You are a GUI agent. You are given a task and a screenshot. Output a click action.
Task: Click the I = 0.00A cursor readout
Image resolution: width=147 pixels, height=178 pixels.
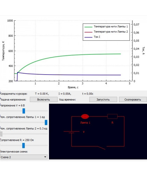[65, 94]
